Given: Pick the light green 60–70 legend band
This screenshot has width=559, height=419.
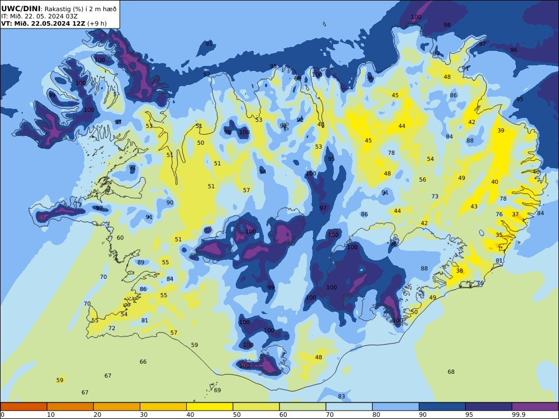Looking at the screenshot, I should (302, 407).
